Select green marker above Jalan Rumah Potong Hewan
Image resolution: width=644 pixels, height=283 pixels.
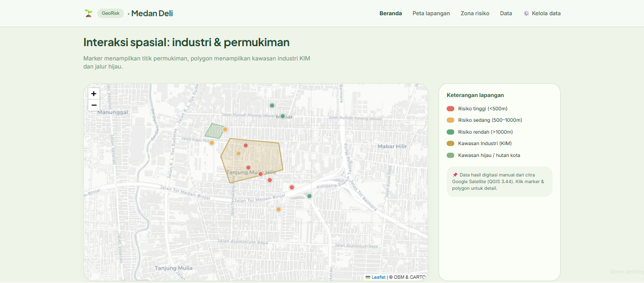272,106
